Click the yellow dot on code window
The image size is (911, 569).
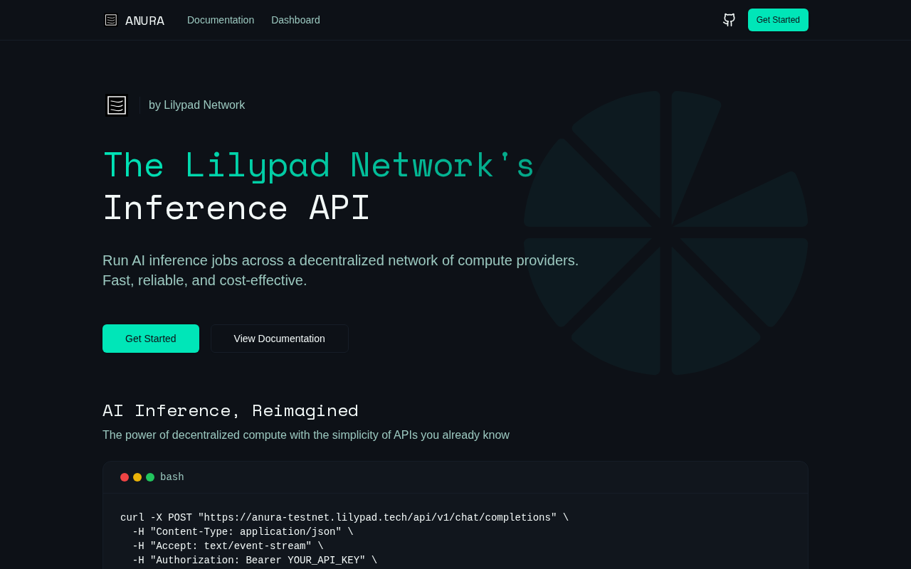click(x=137, y=477)
